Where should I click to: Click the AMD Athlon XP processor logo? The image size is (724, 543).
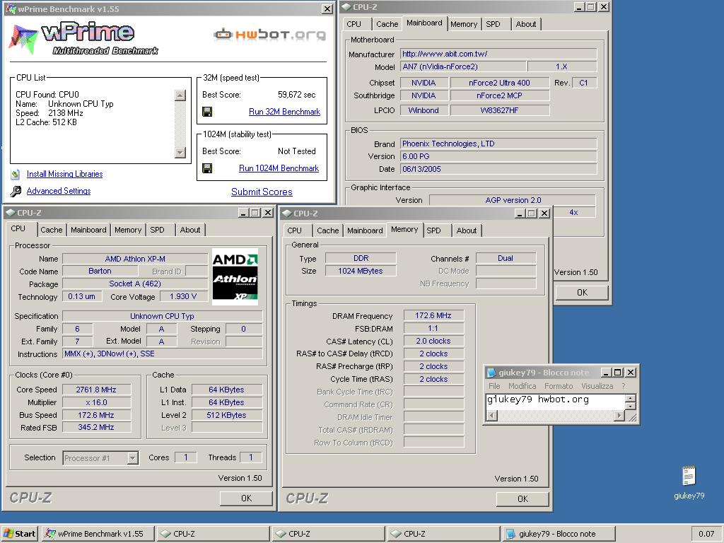click(235, 276)
